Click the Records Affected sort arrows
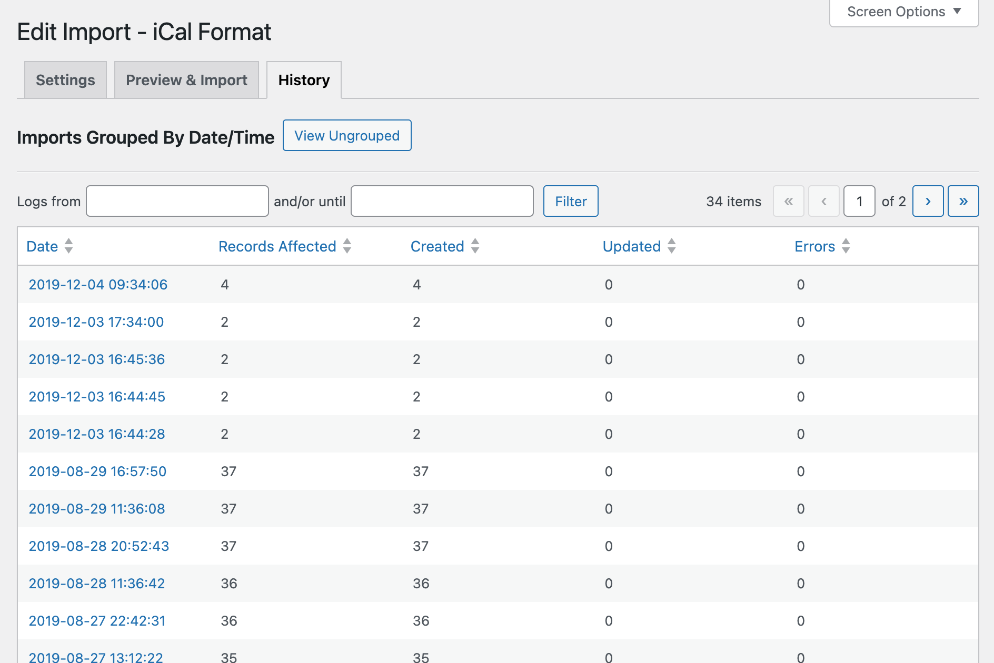 point(347,246)
